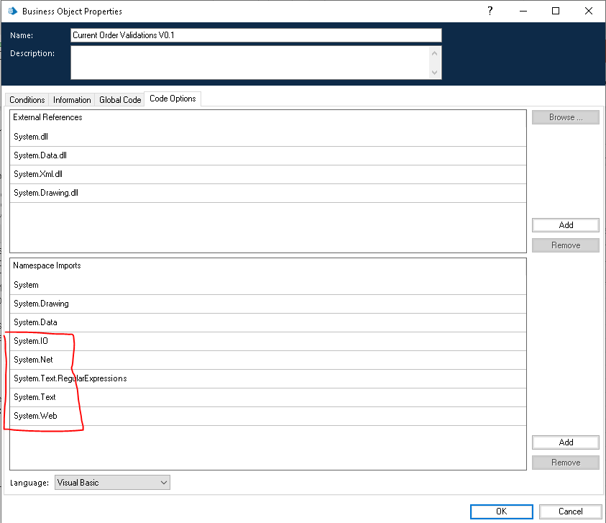Edit the Name field text
This screenshot has height=523, width=606.
click(x=256, y=35)
